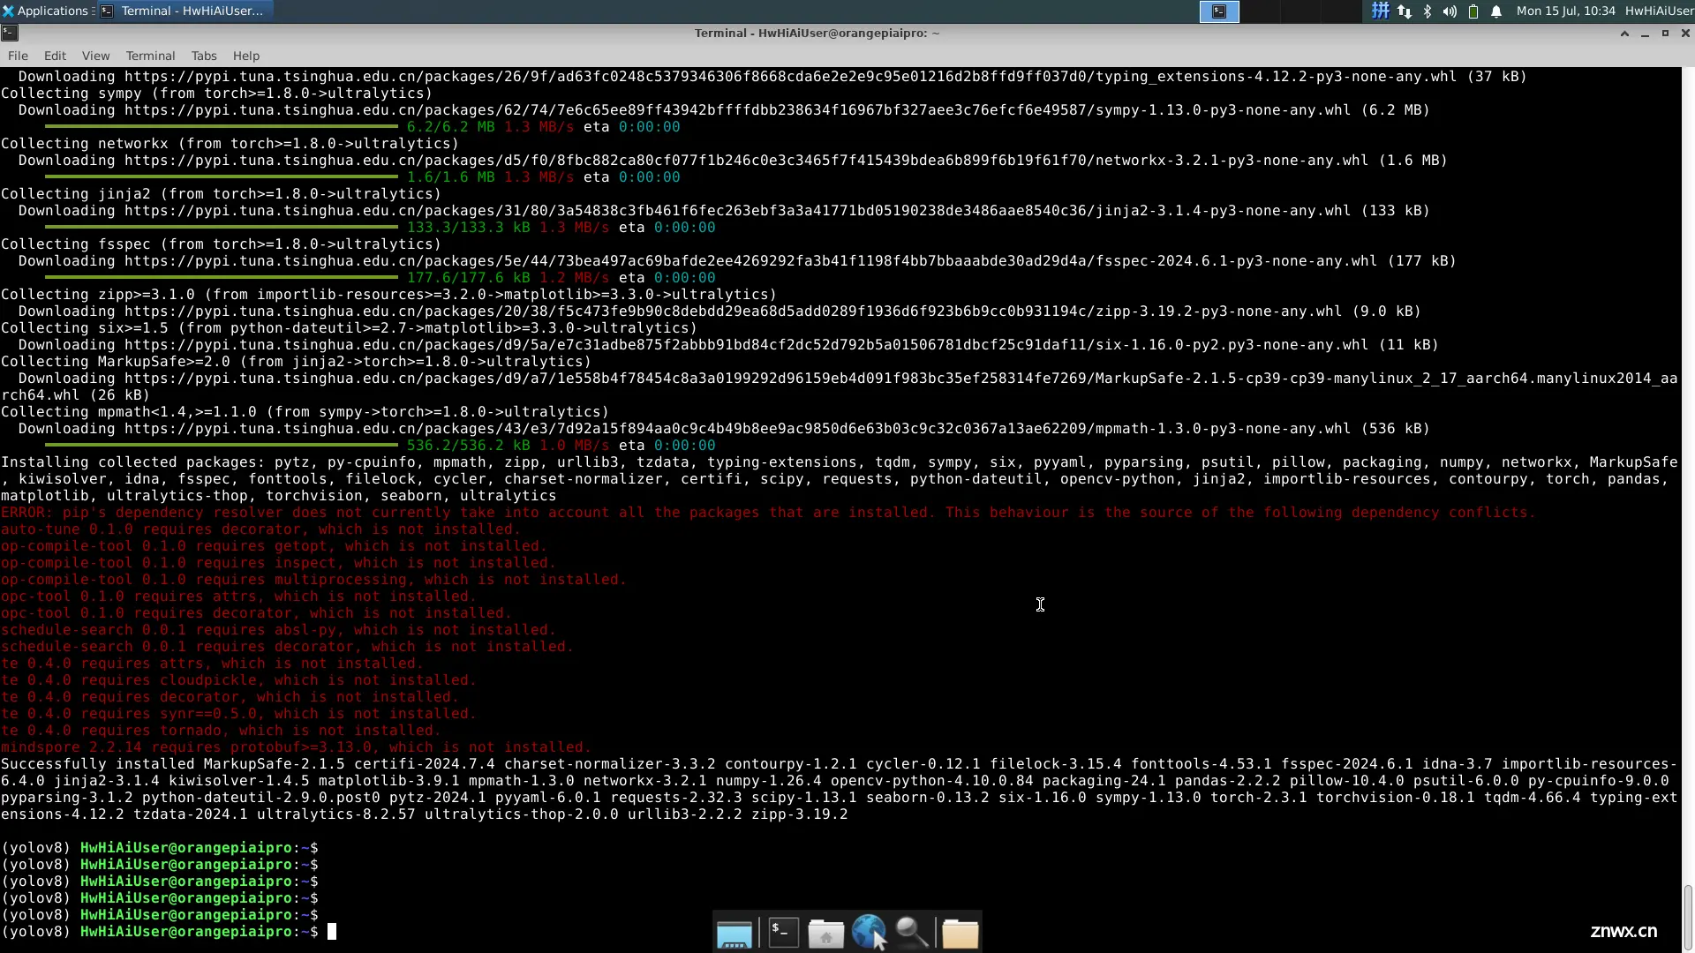Click the red 'ERROR: pip's dependency resolver' line
The height and width of the screenshot is (953, 1695).
tap(768, 513)
